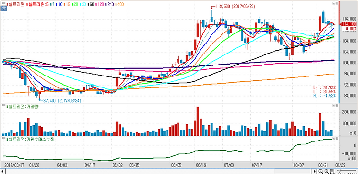
Task: Adjust the chart zoom slider handle
Action: 340,171
